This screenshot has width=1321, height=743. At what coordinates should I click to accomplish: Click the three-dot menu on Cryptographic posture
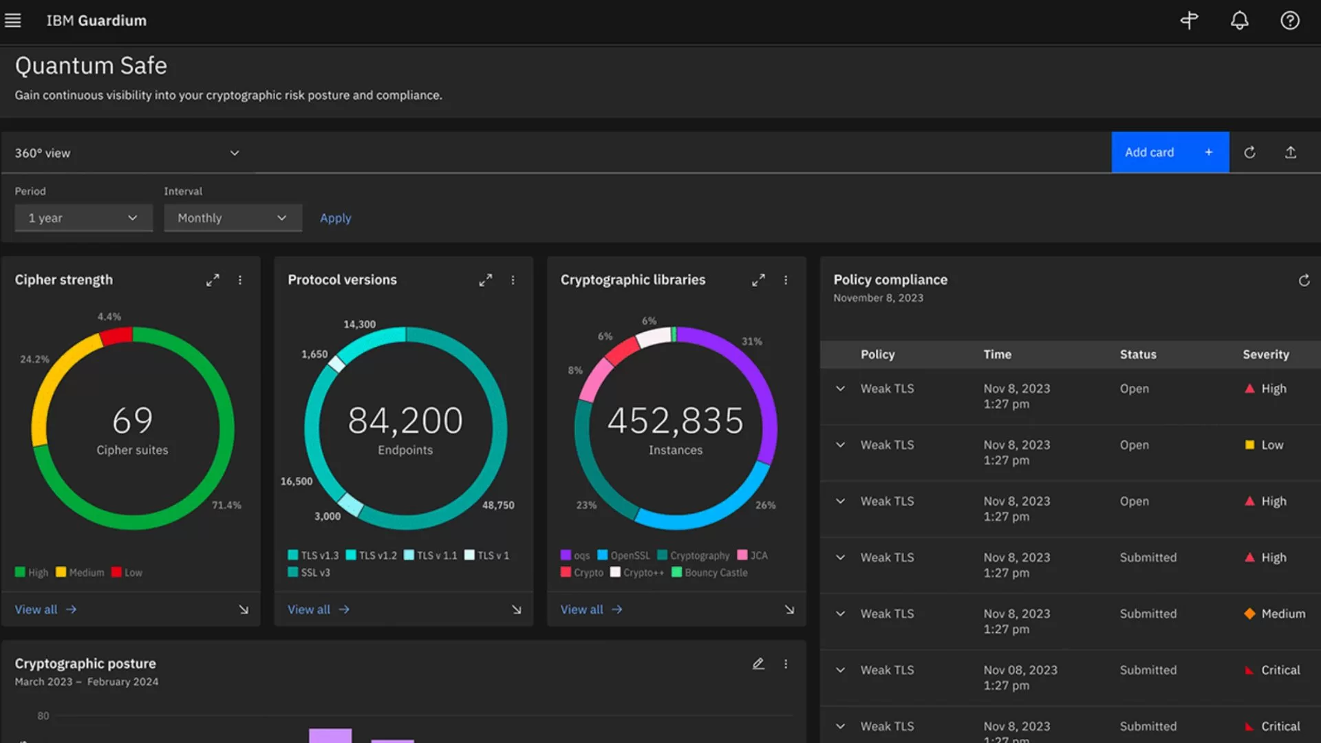pos(786,664)
